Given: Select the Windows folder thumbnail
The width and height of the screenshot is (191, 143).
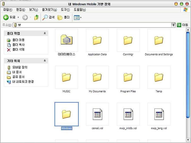Looking at the screenshot, I should tap(67, 114).
